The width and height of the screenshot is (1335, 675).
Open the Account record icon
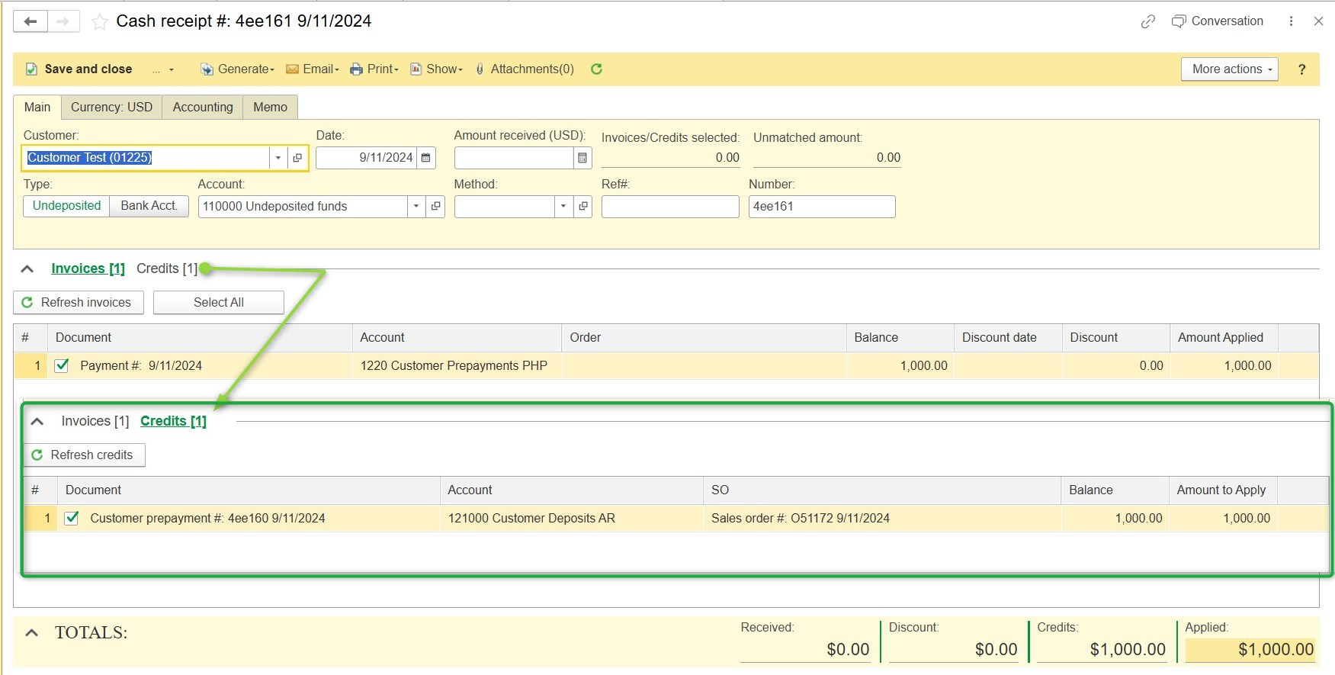(435, 207)
